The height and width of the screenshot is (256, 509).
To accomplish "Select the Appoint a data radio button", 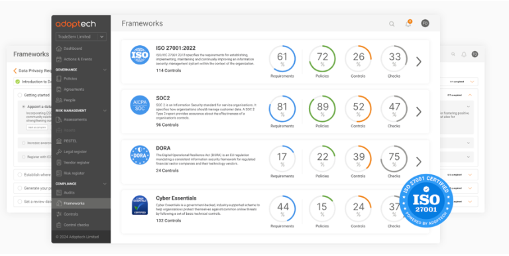I will pyautogui.click(x=24, y=107).
